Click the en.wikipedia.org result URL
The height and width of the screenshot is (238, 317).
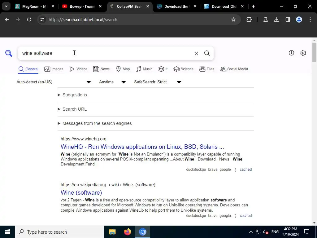click(108, 185)
